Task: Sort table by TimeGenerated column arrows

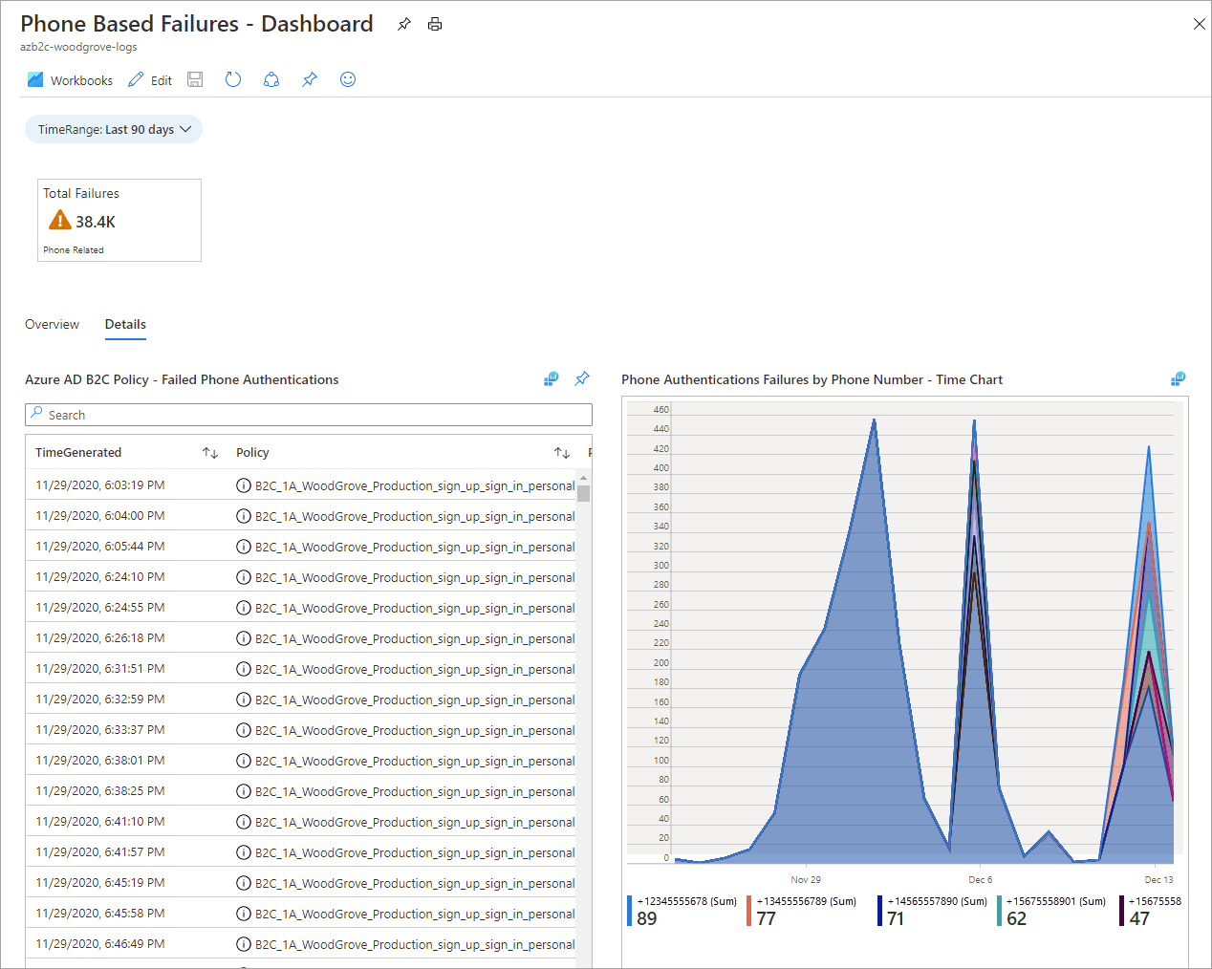Action: tap(210, 452)
